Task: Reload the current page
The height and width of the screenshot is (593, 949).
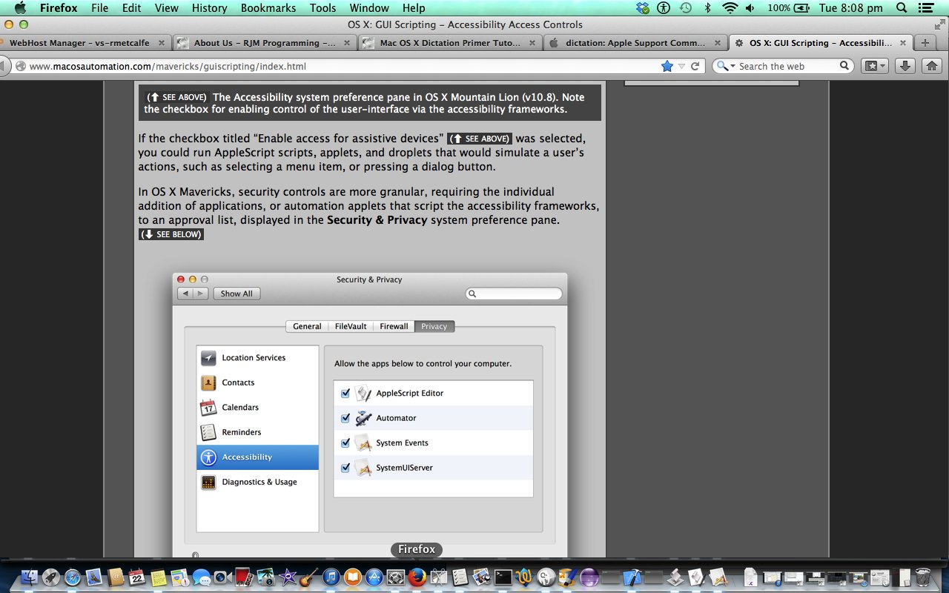Action: coord(695,66)
